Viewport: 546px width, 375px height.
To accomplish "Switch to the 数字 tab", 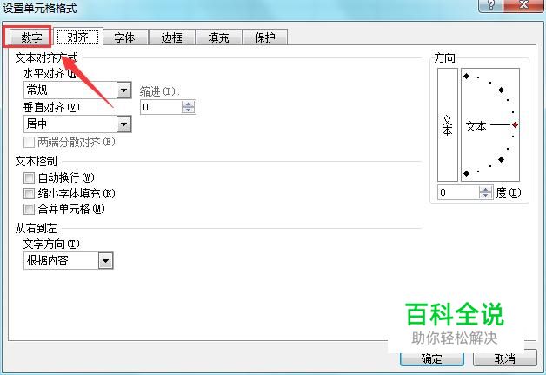I will pos(31,37).
